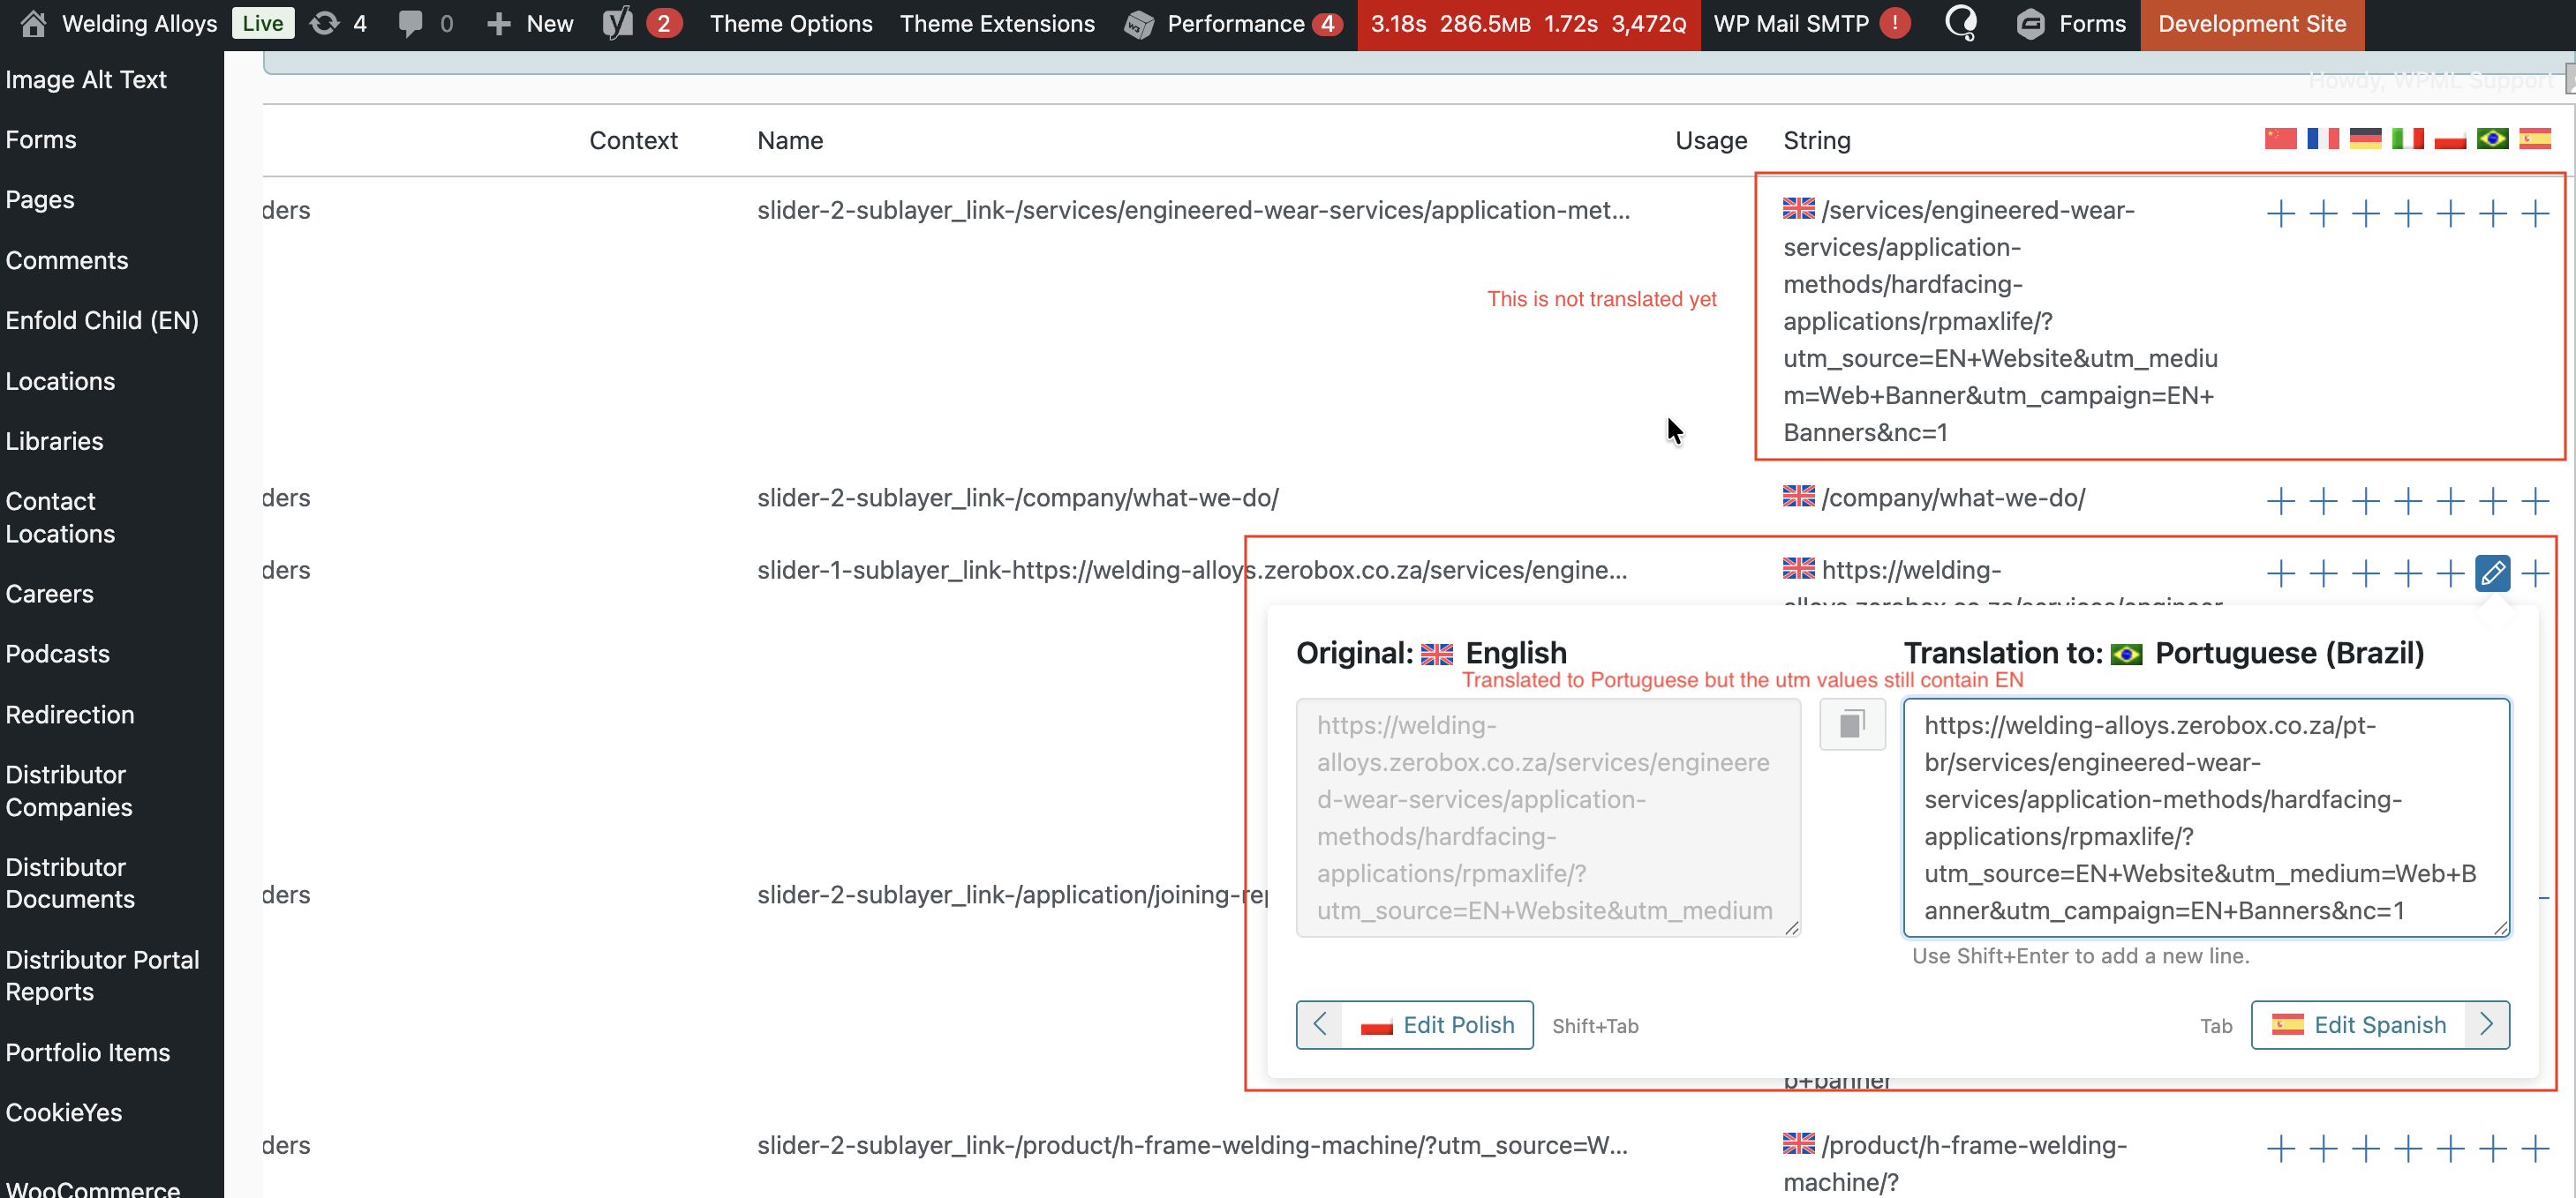Click the Live status badge
The height and width of the screenshot is (1198, 2576).
[262, 23]
